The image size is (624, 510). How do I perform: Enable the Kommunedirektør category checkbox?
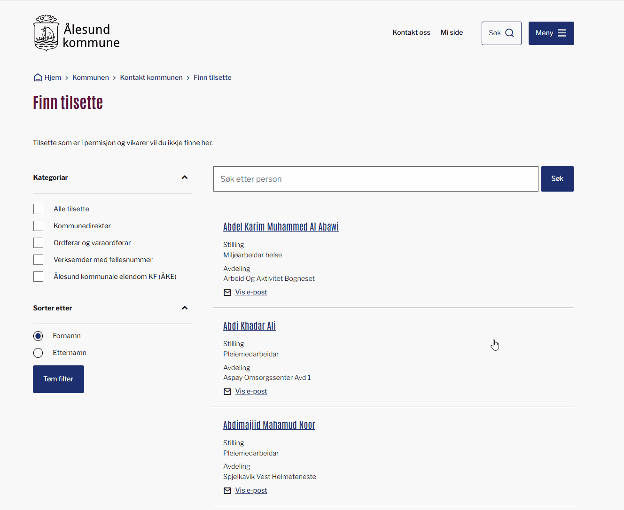tap(39, 226)
